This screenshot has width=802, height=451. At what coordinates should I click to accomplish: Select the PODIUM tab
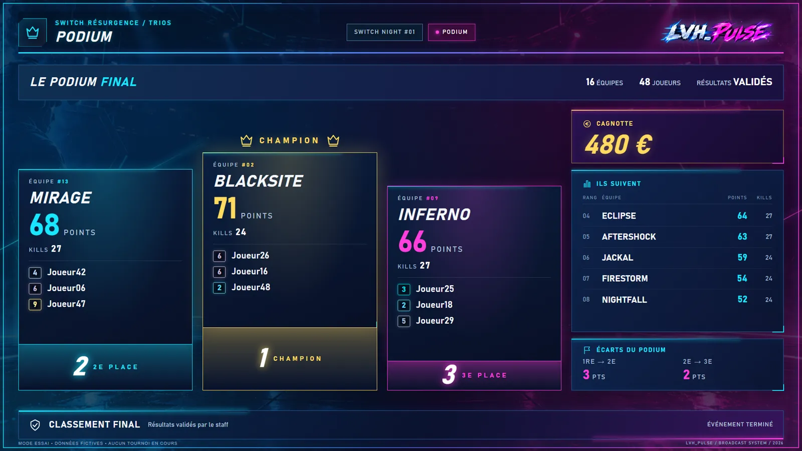click(x=452, y=32)
